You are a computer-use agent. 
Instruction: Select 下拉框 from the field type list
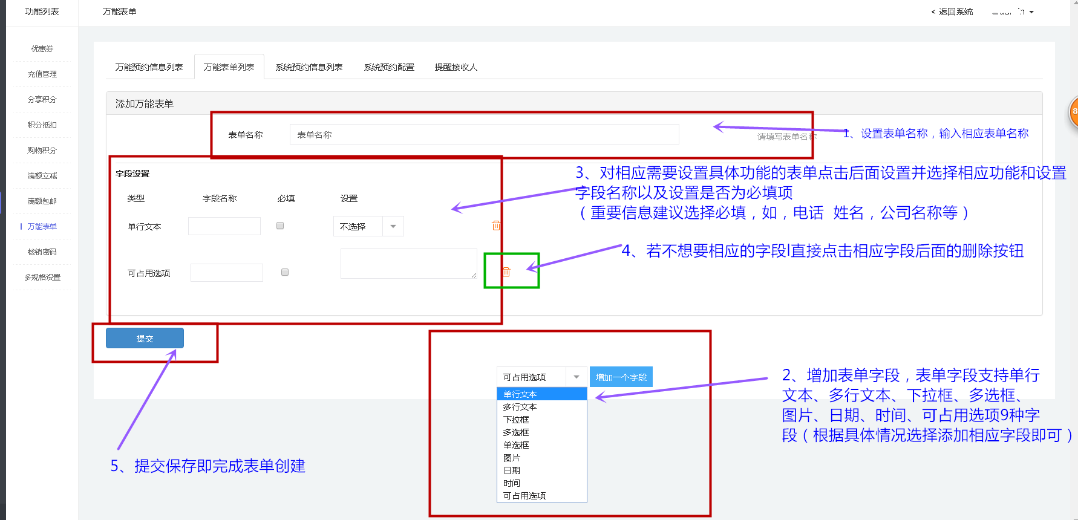[x=516, y=420]
